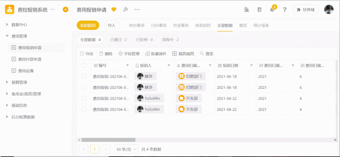The height and width of the screenshot is (157, 340).
Task: Click the 招聘部门 department icon in first row
Action: pyautogui.click(x=181, y=76)
